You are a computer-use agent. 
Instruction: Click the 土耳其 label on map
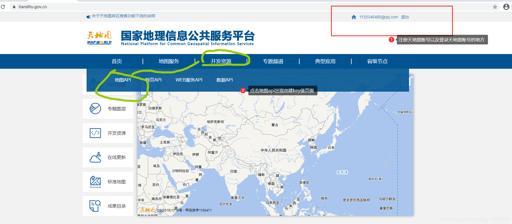click(x=165, y=142)
